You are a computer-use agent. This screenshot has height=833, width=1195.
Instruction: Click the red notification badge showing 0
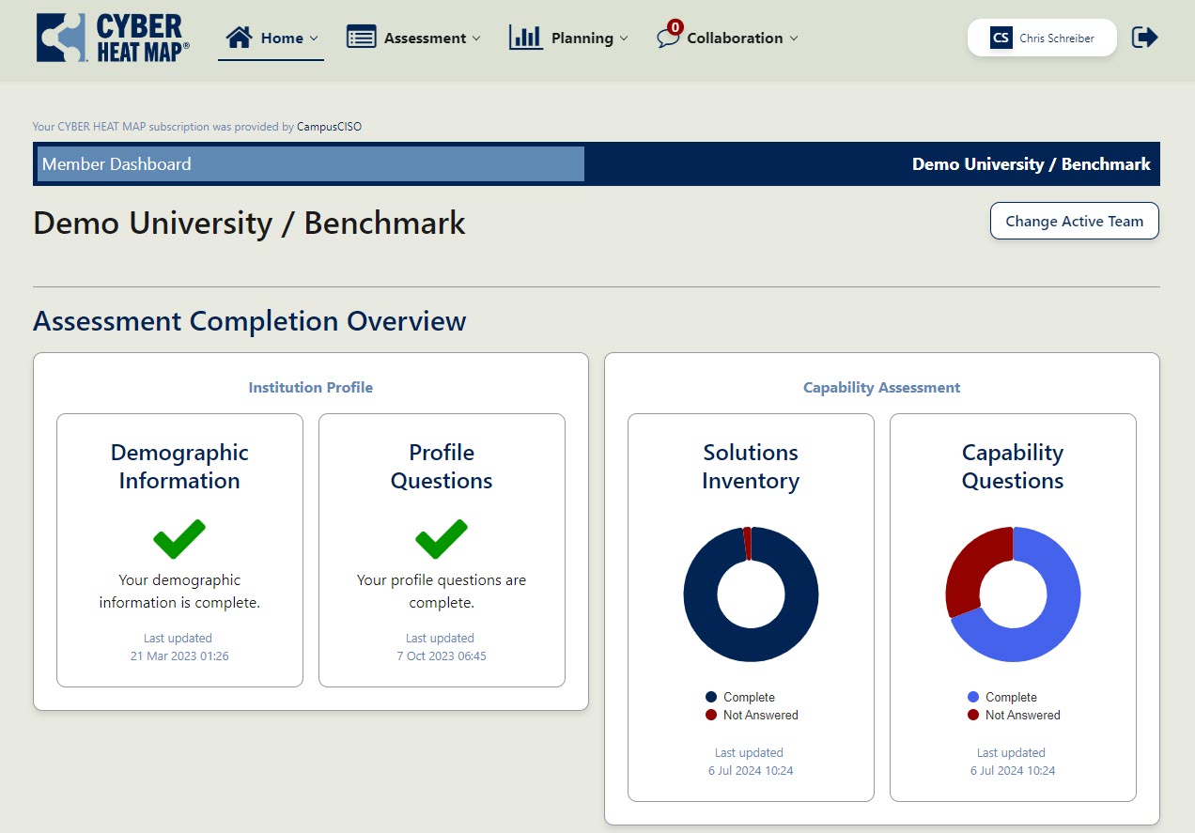675,27
